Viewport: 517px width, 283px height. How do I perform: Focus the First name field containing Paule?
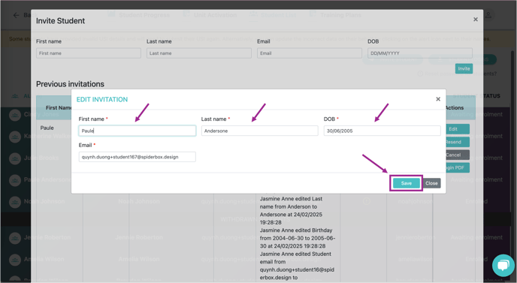click(x=138, y=131)
